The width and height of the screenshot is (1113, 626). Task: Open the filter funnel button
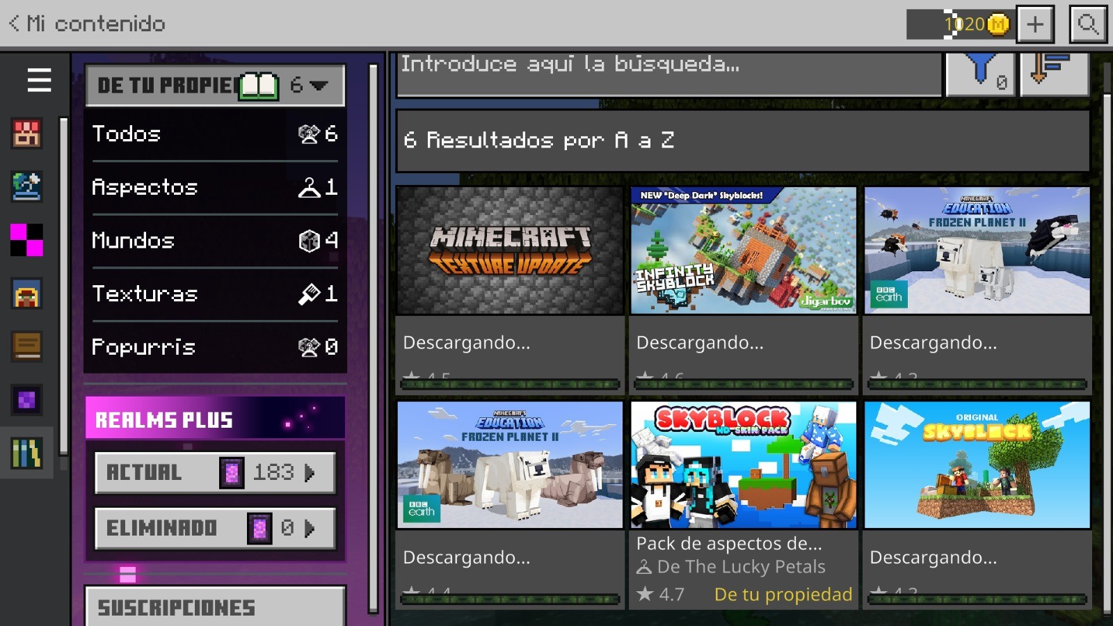[x=980, y=73]
